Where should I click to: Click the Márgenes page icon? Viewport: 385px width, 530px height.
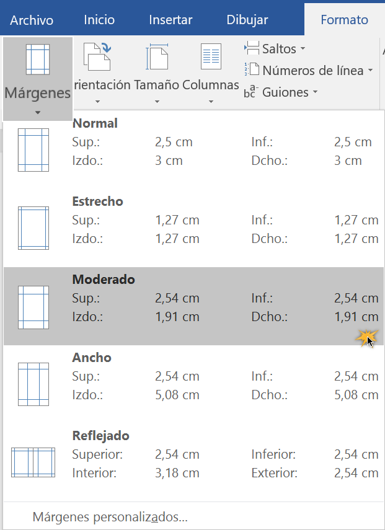[37, 60]
